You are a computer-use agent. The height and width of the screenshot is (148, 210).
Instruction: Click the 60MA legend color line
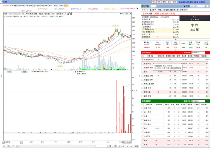coord(85,9)
